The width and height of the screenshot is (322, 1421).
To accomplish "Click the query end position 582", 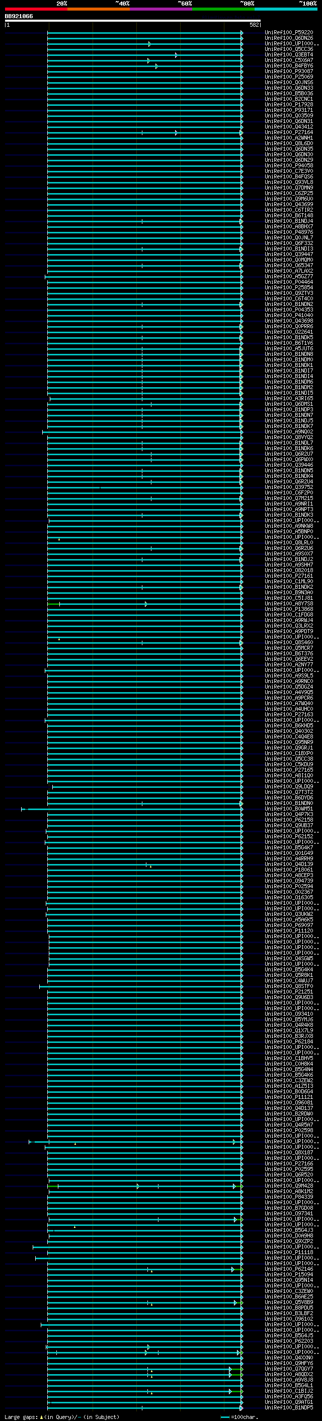I will (x=254, y=25).
